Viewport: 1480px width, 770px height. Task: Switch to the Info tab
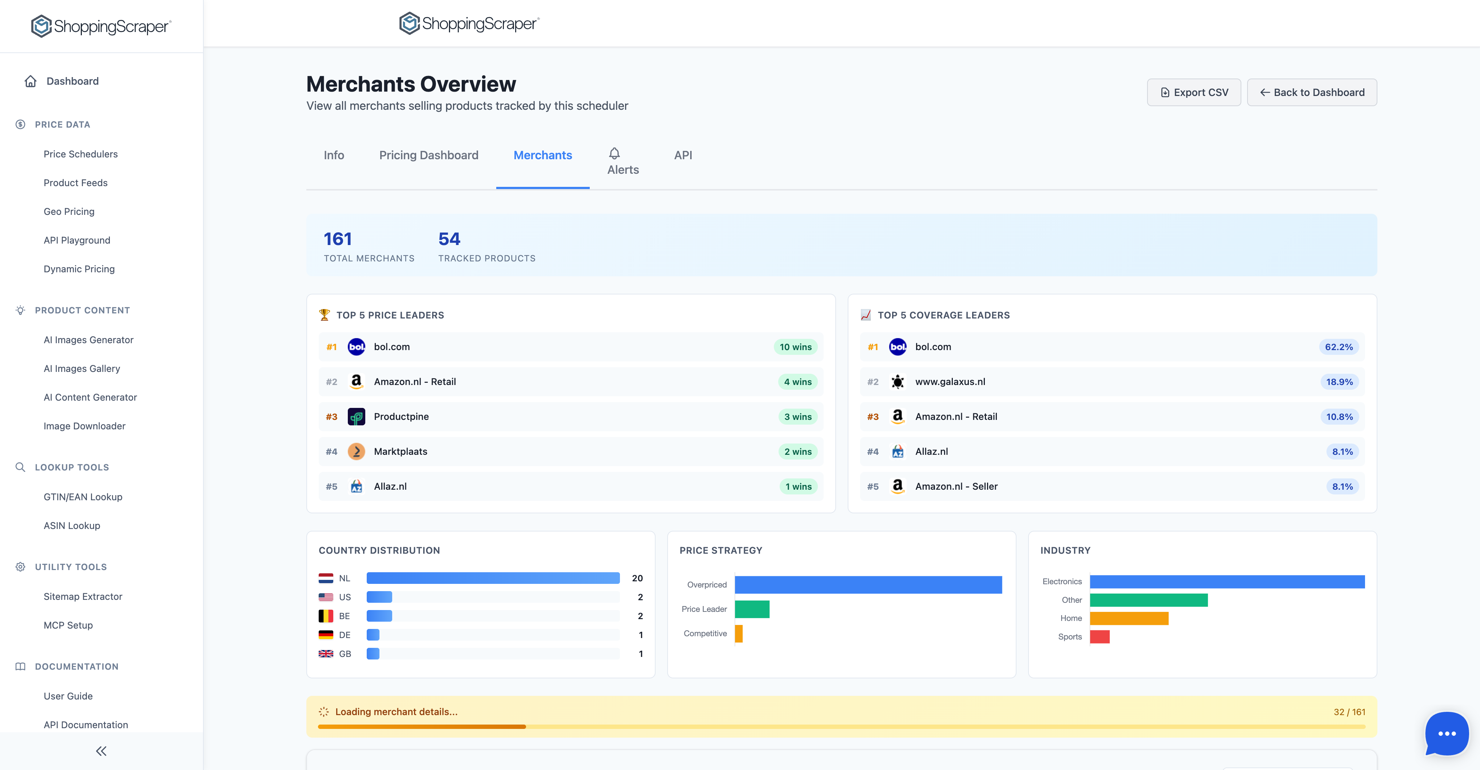tap(334, 155)
